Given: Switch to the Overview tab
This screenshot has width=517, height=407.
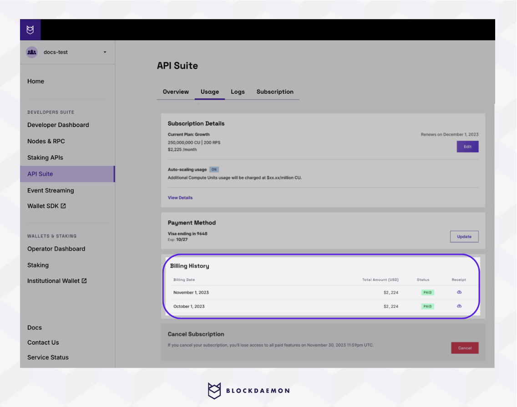Looking at the screenshot, I should [176, 92].
